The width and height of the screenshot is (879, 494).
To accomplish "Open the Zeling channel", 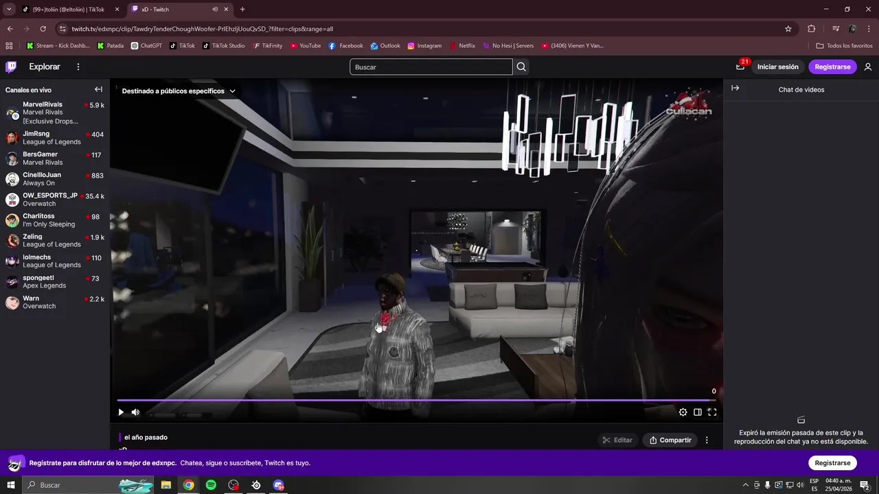I will coord(55,241).
